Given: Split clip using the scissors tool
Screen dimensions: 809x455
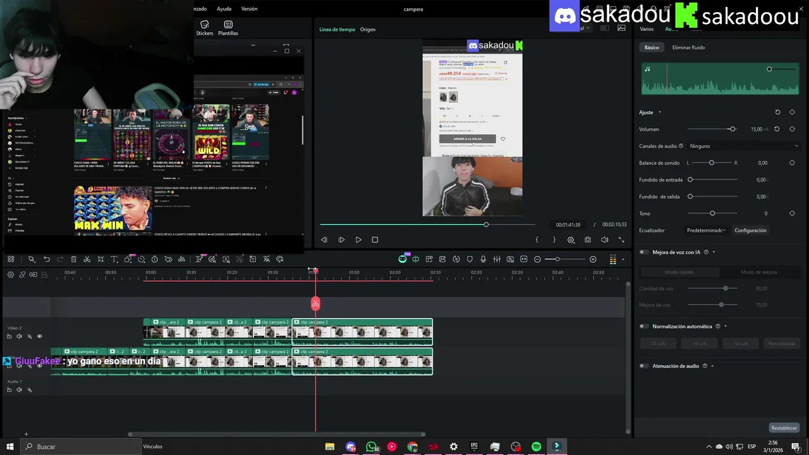Looking at the screenshot, I should pyautogui.click(x=87, y=259).
